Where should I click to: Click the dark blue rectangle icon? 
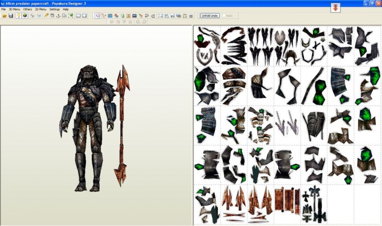click(134, 16)
